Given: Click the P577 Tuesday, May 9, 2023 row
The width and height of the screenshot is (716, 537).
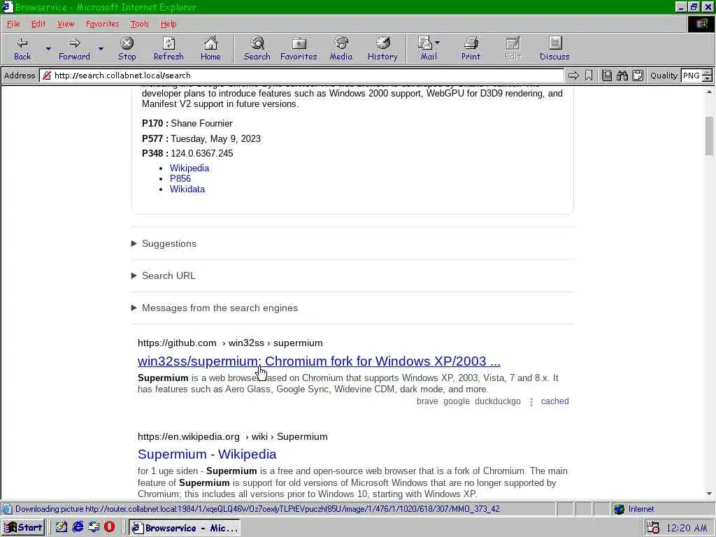Looking at the screenshot, I should pyautogui.click(x=201, y=138).
